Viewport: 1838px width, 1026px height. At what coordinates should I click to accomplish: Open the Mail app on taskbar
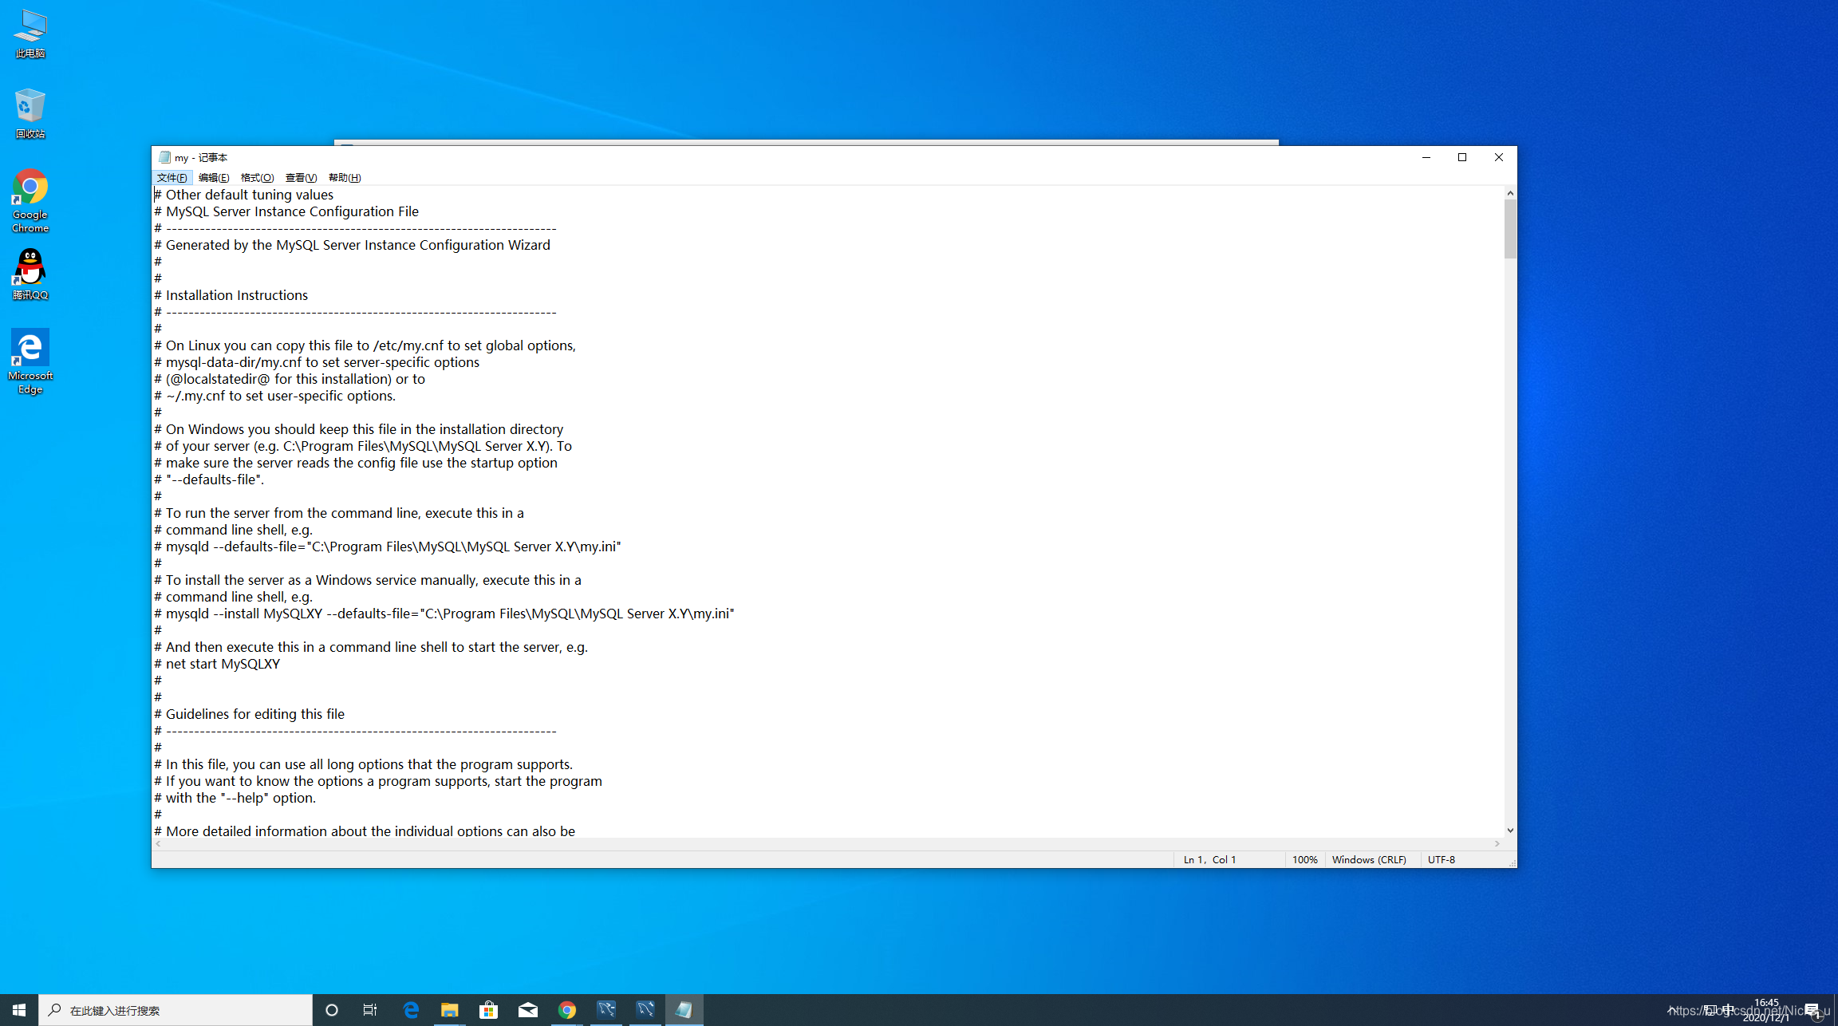(527, 1010)
